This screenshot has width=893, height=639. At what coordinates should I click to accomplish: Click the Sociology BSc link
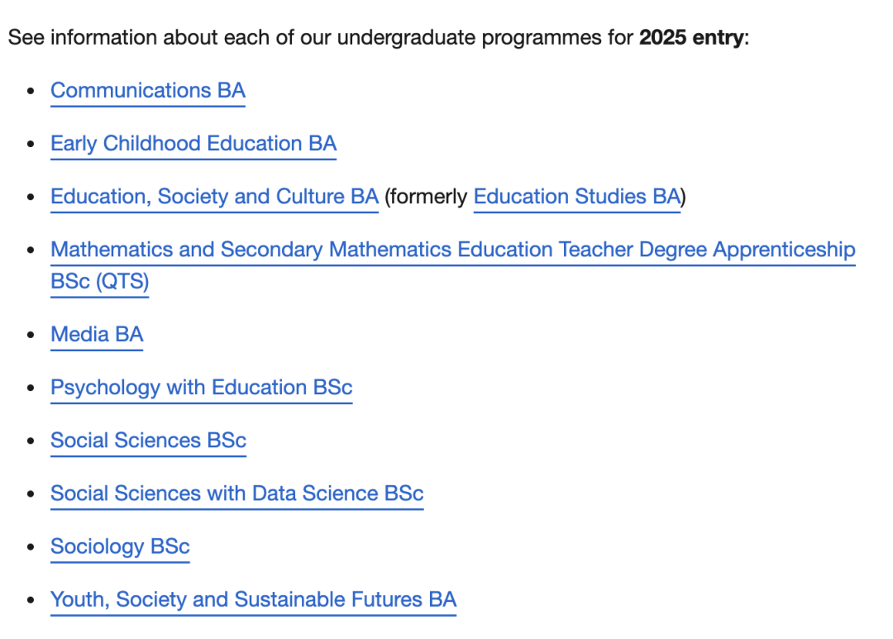pyautogui.click(x=120, y=546)
